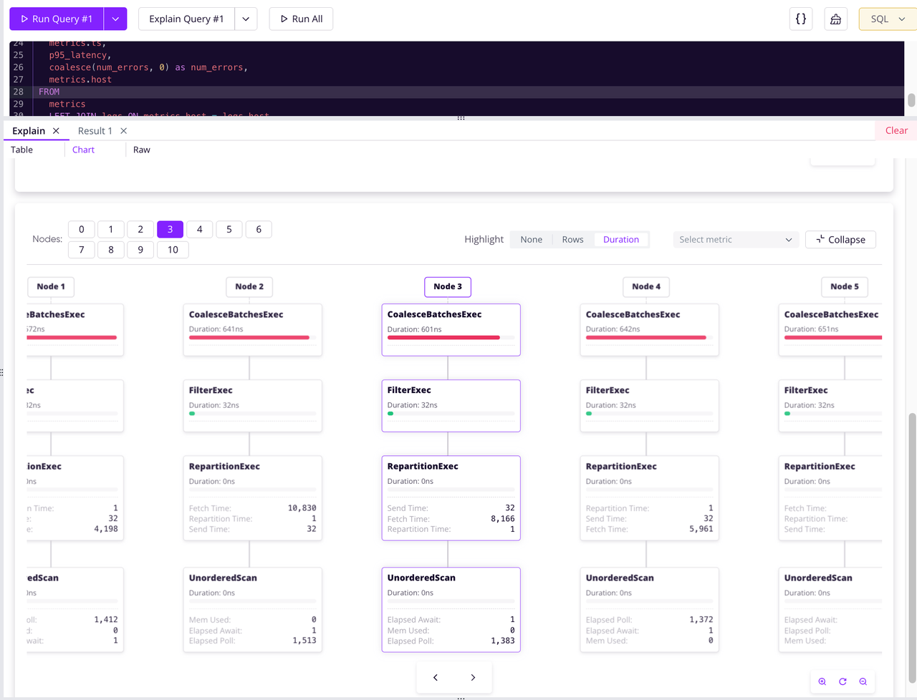
Task: Click the Collapse button
Action: (840, 240)
